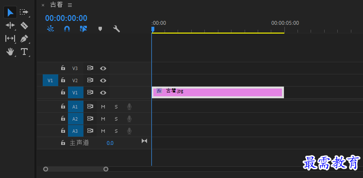Select the Selection tool arrow
This screenshot has width=363, height=178.
pos(10,12)
